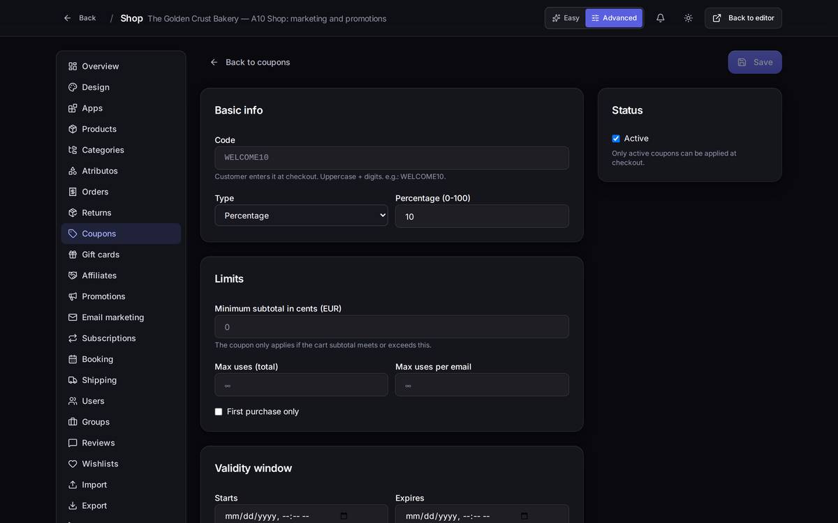
Task: Open Groups in the sidebar
Action: coord(121,422)
